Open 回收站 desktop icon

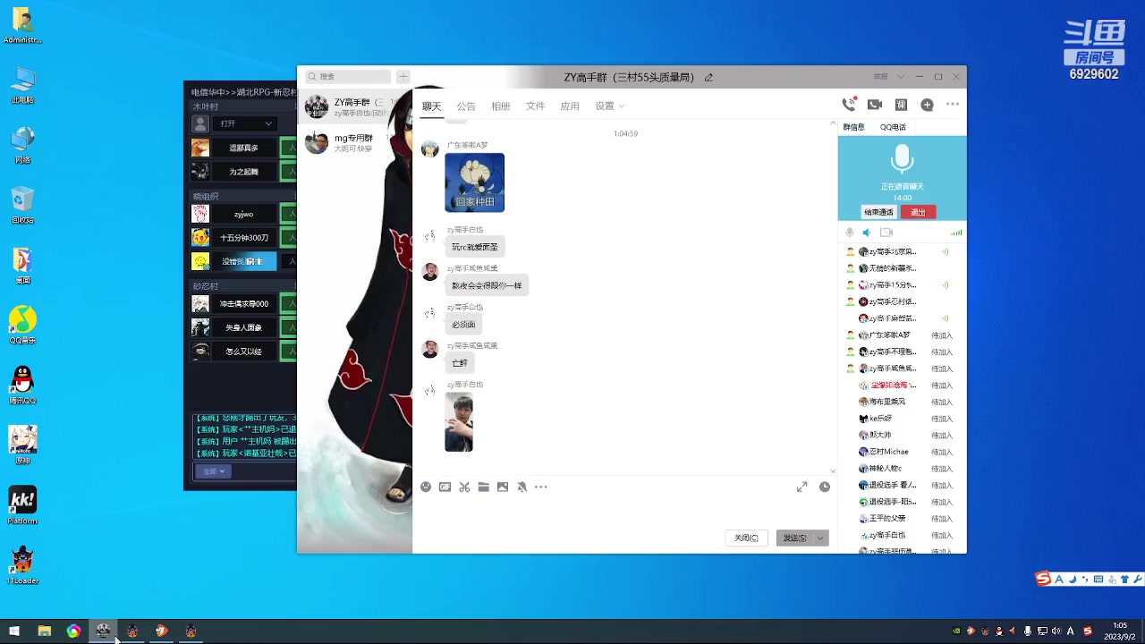(x=22, y=206)
